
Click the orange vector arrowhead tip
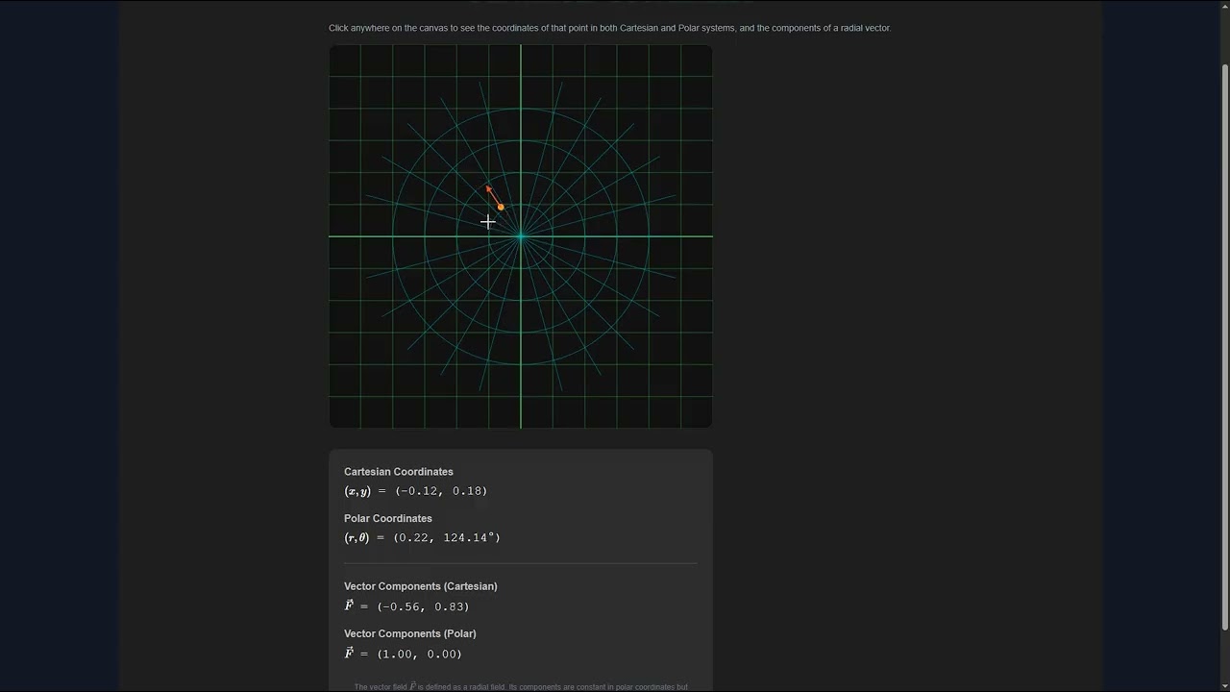click(488, 188)
